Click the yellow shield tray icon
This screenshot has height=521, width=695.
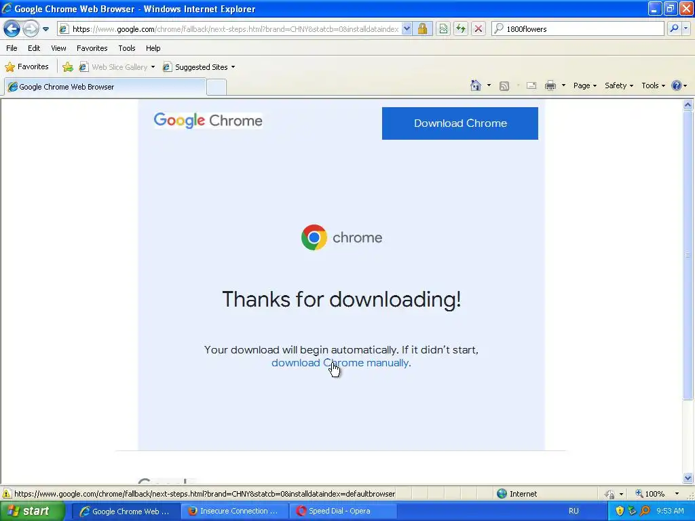point(620,512)
